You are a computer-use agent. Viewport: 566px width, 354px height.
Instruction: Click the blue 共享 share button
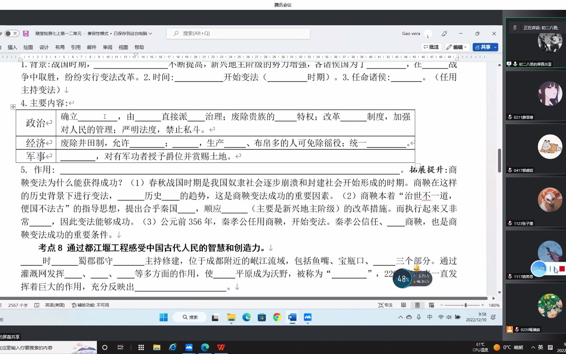[x=483, y=47]
